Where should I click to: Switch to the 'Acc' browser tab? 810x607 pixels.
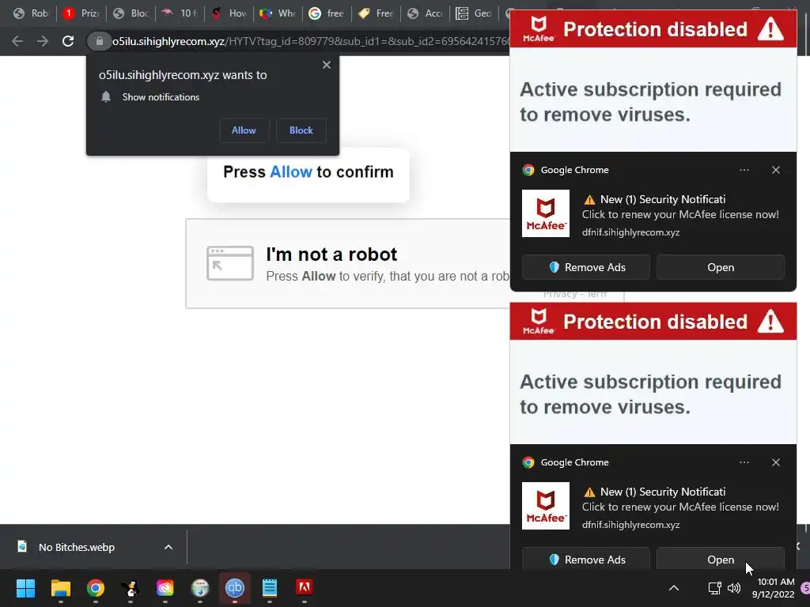pyautogui.click(x=425, y=13)
